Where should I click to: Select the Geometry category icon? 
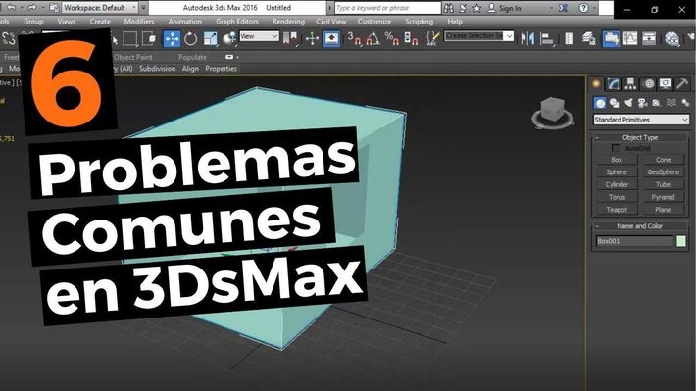(600, 103)
